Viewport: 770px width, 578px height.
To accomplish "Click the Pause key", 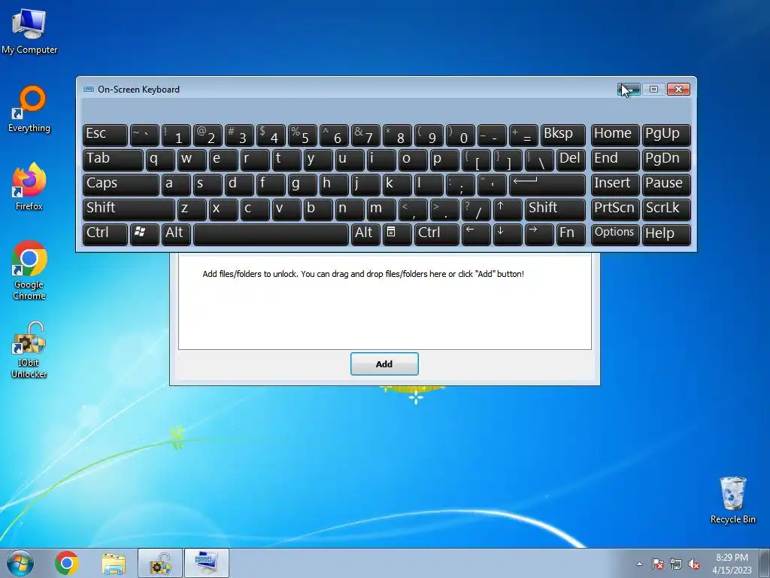I will (666, 184).
